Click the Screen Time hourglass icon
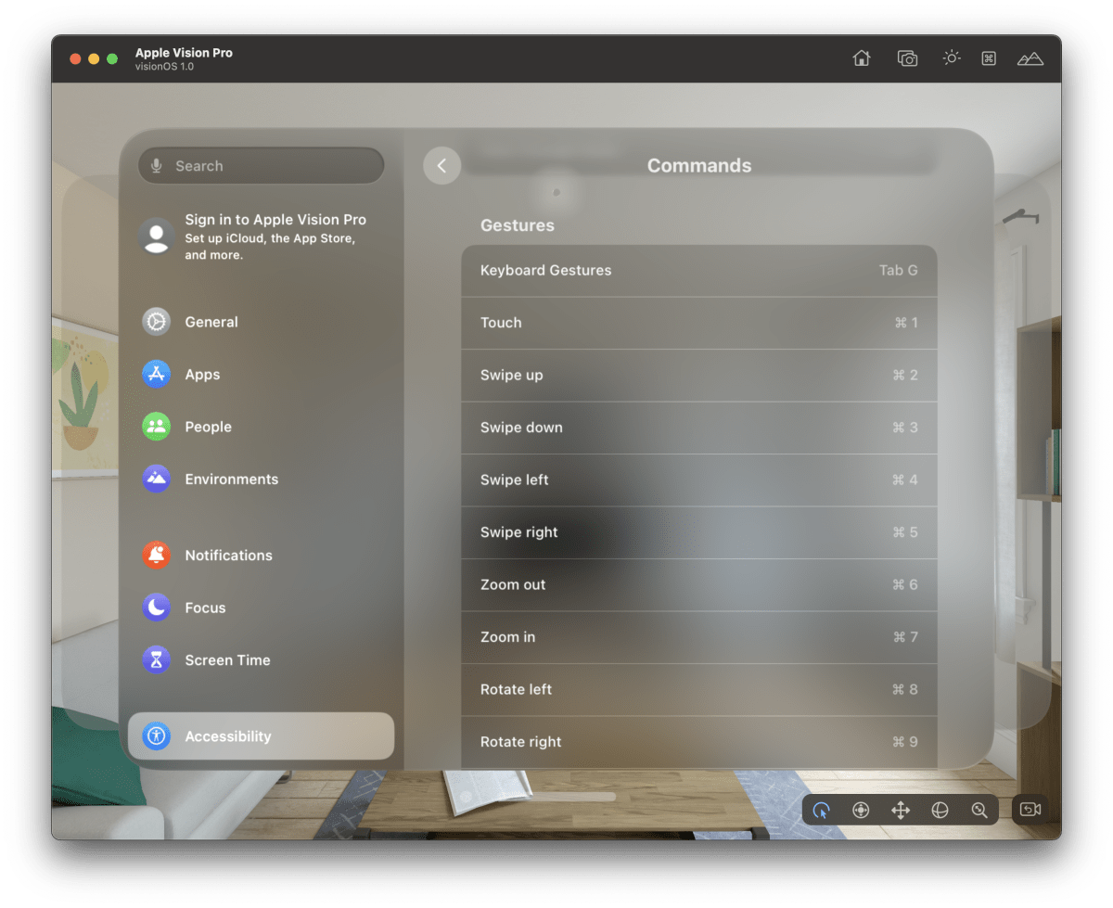This screenshot has height=908, width=1113. pos(156,660)
